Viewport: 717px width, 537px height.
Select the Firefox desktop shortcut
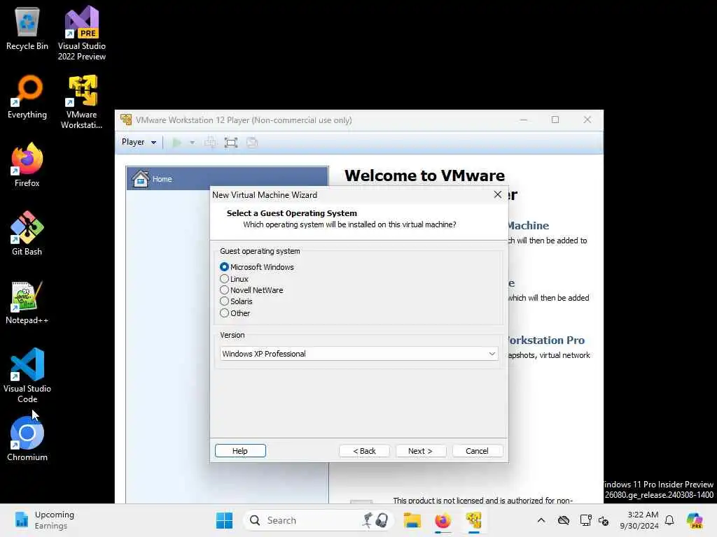coord(27,165)
